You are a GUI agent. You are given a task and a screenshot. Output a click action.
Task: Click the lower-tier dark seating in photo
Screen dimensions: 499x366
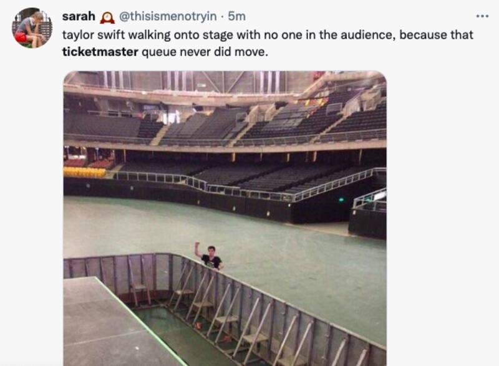coord(237,175)
